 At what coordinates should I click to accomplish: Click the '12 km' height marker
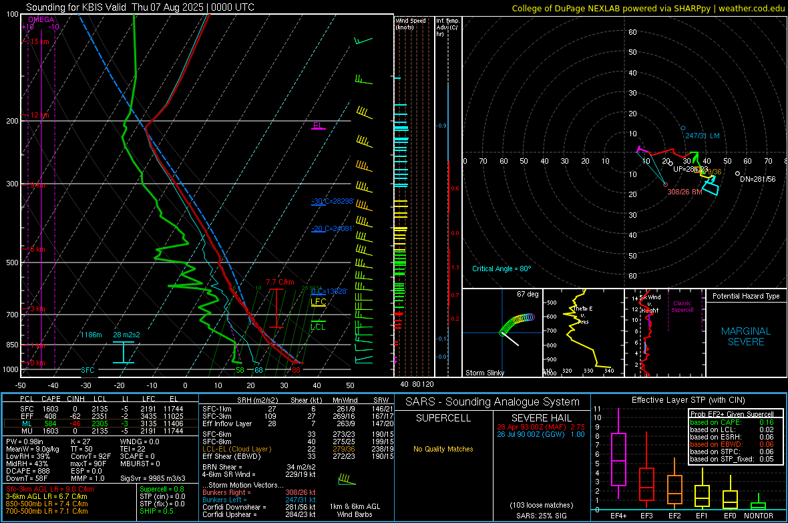[x=39, y=115]
